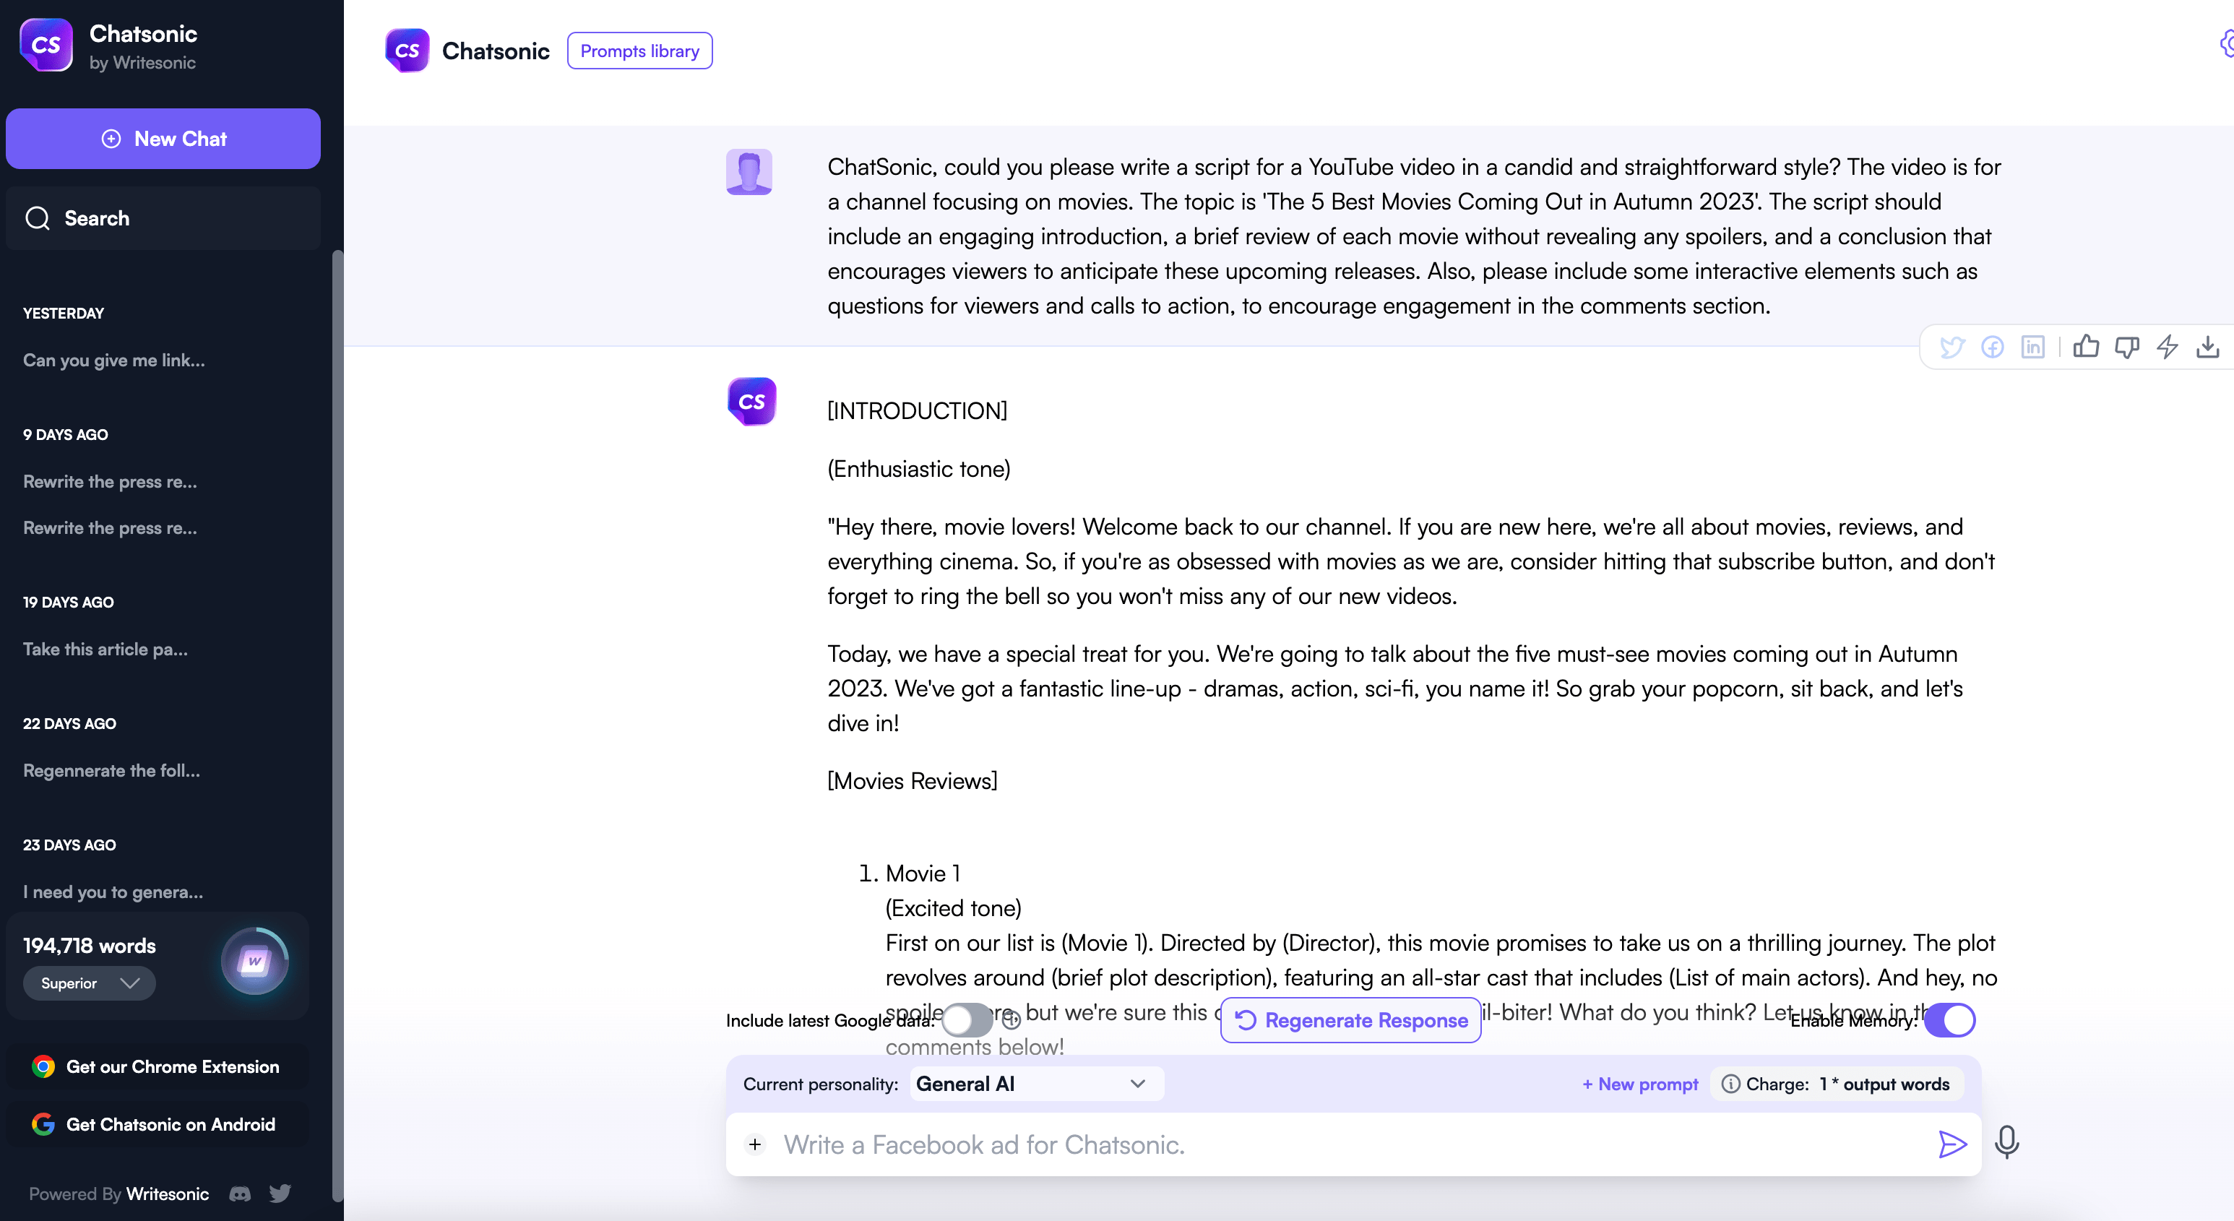Toggle the Enable Memory switch
Image resolution: width=2234 pixels, height=1221 pixels.
[x=1949, y=1020]
